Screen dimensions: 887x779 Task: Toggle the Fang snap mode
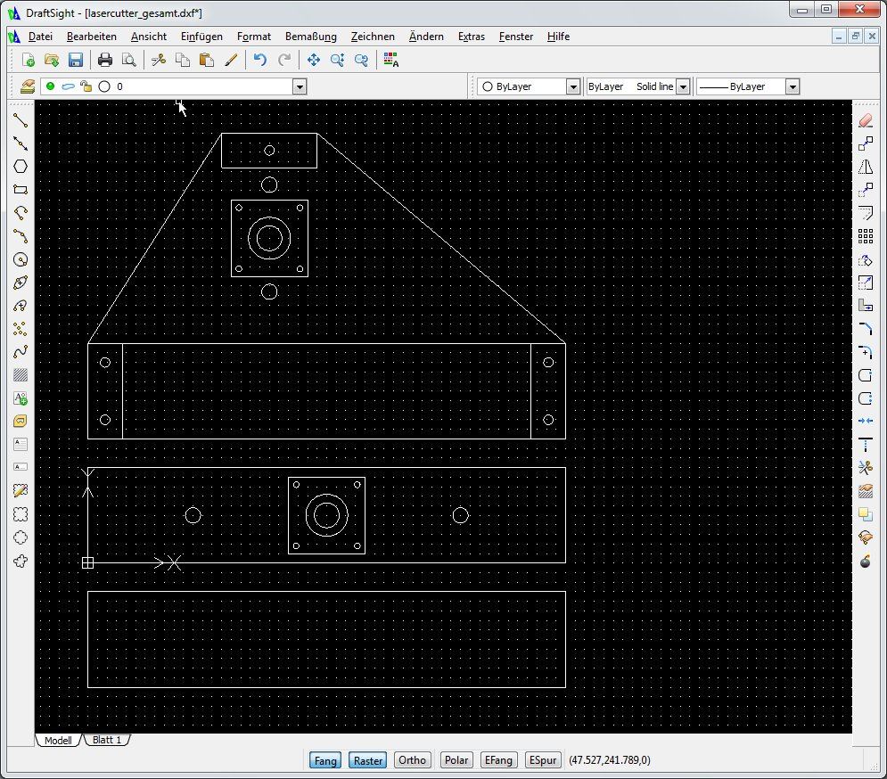(325, 760)
